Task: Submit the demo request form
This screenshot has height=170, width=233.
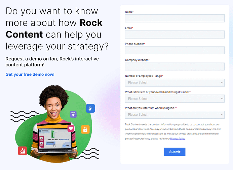Action: [175, 152]
